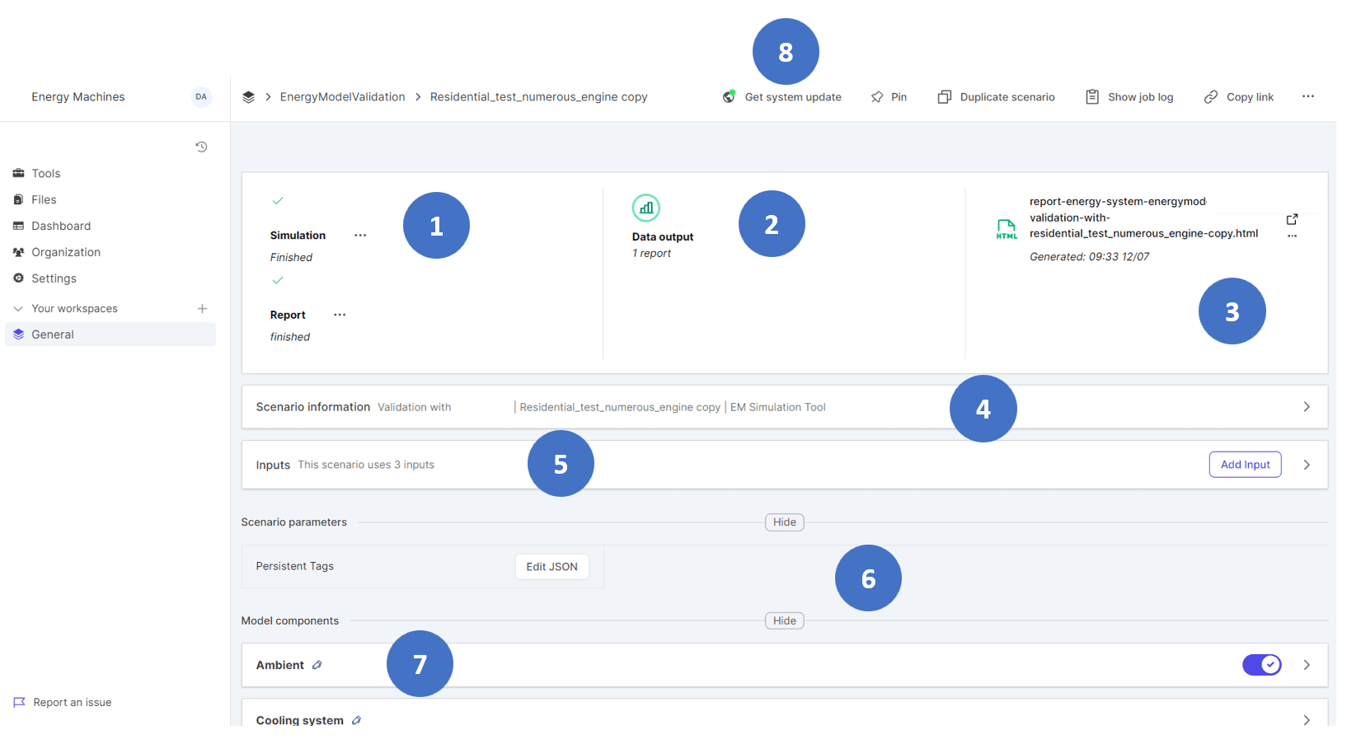Viewport: 1347px width, 744px height.
Task: Click the Add Input button
Action: coord(1245,465)
